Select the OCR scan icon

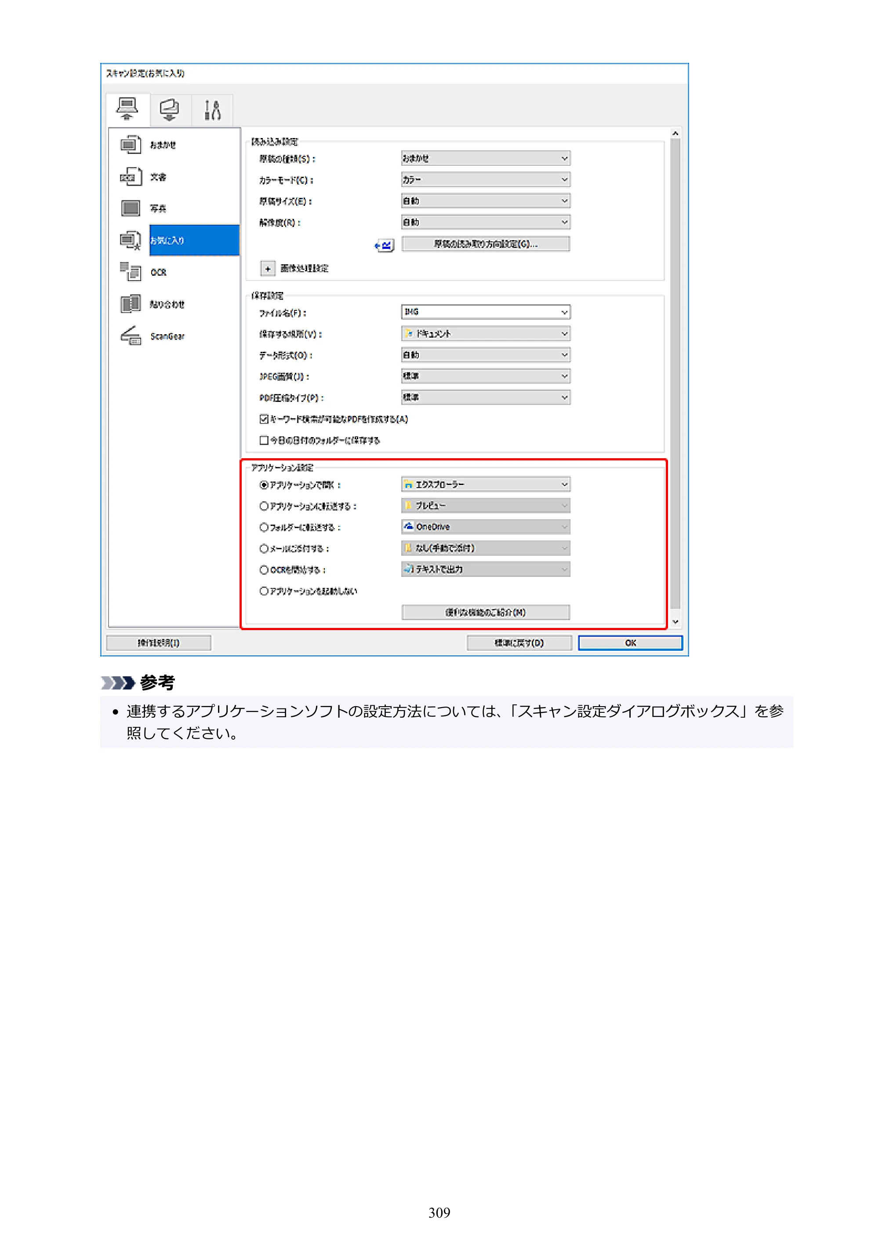[131, 272]
